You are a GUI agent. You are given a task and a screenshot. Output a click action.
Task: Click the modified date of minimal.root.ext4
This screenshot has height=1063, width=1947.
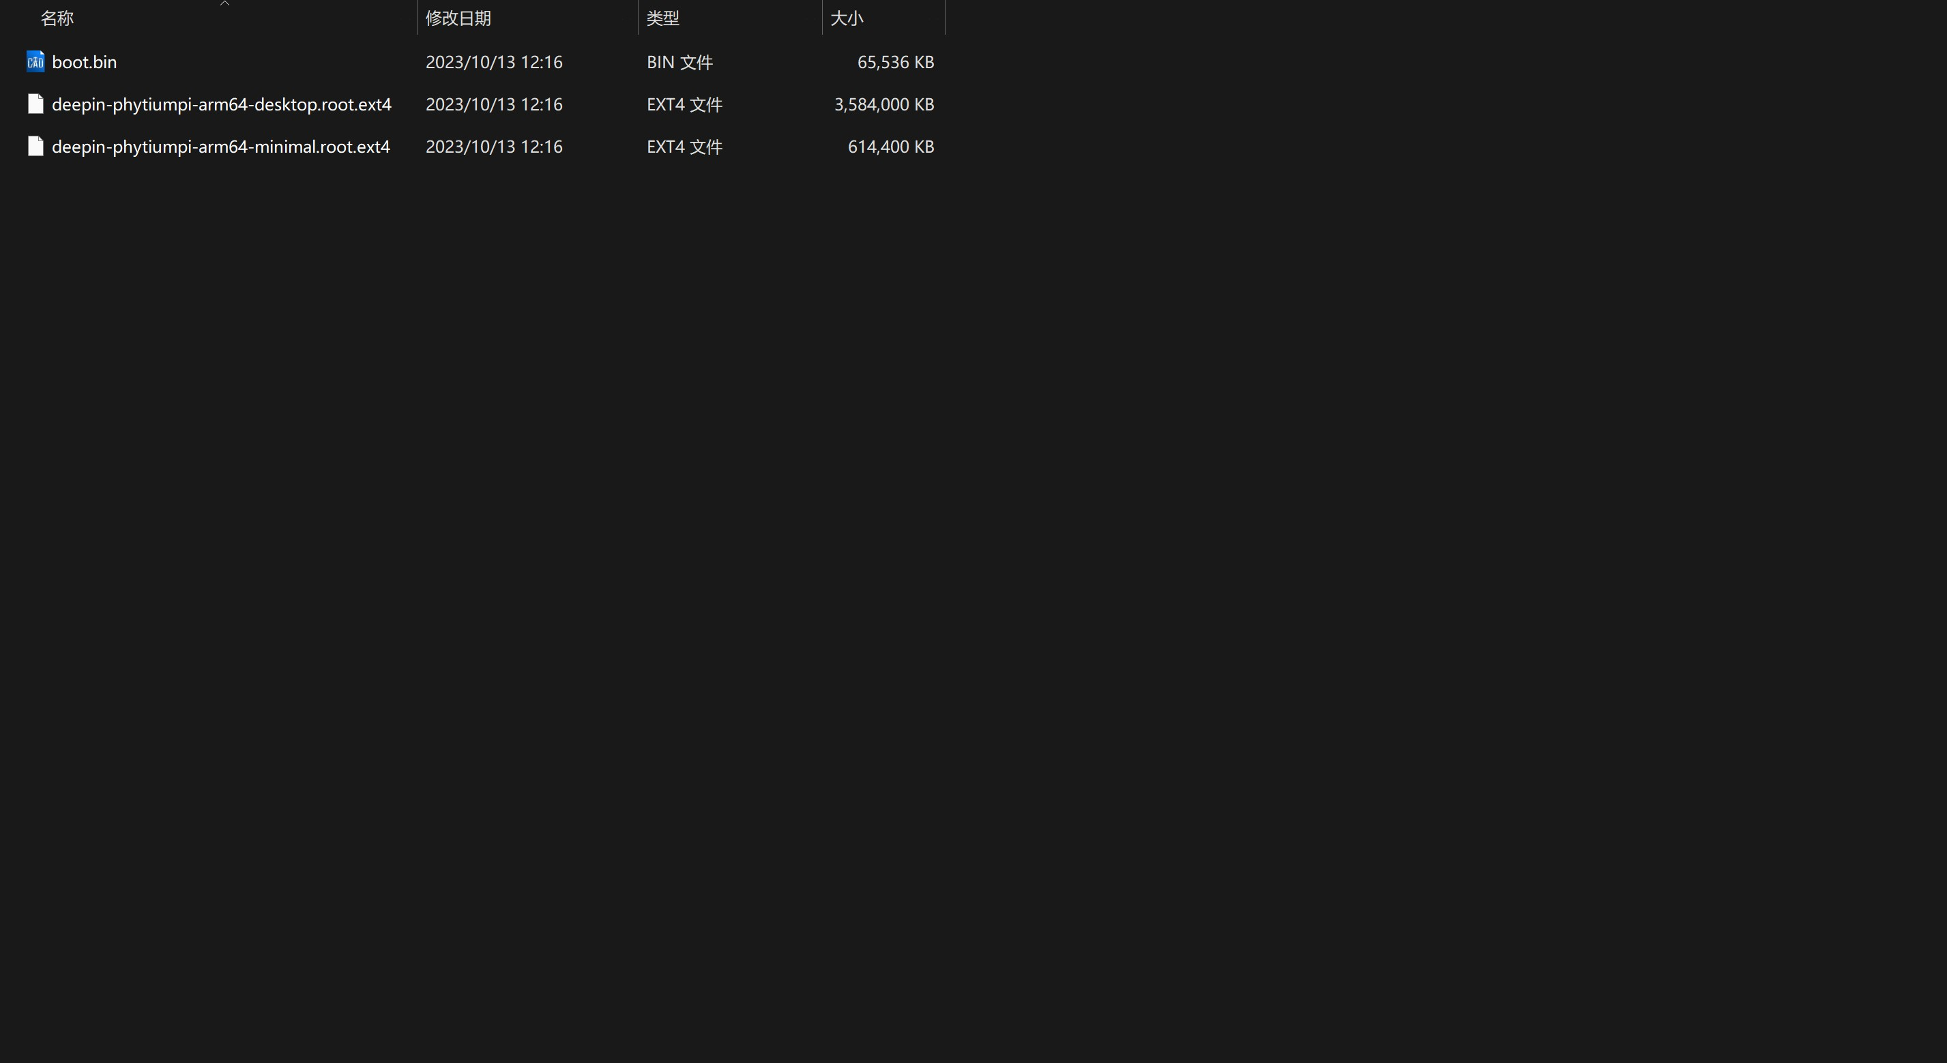[493, 147]
